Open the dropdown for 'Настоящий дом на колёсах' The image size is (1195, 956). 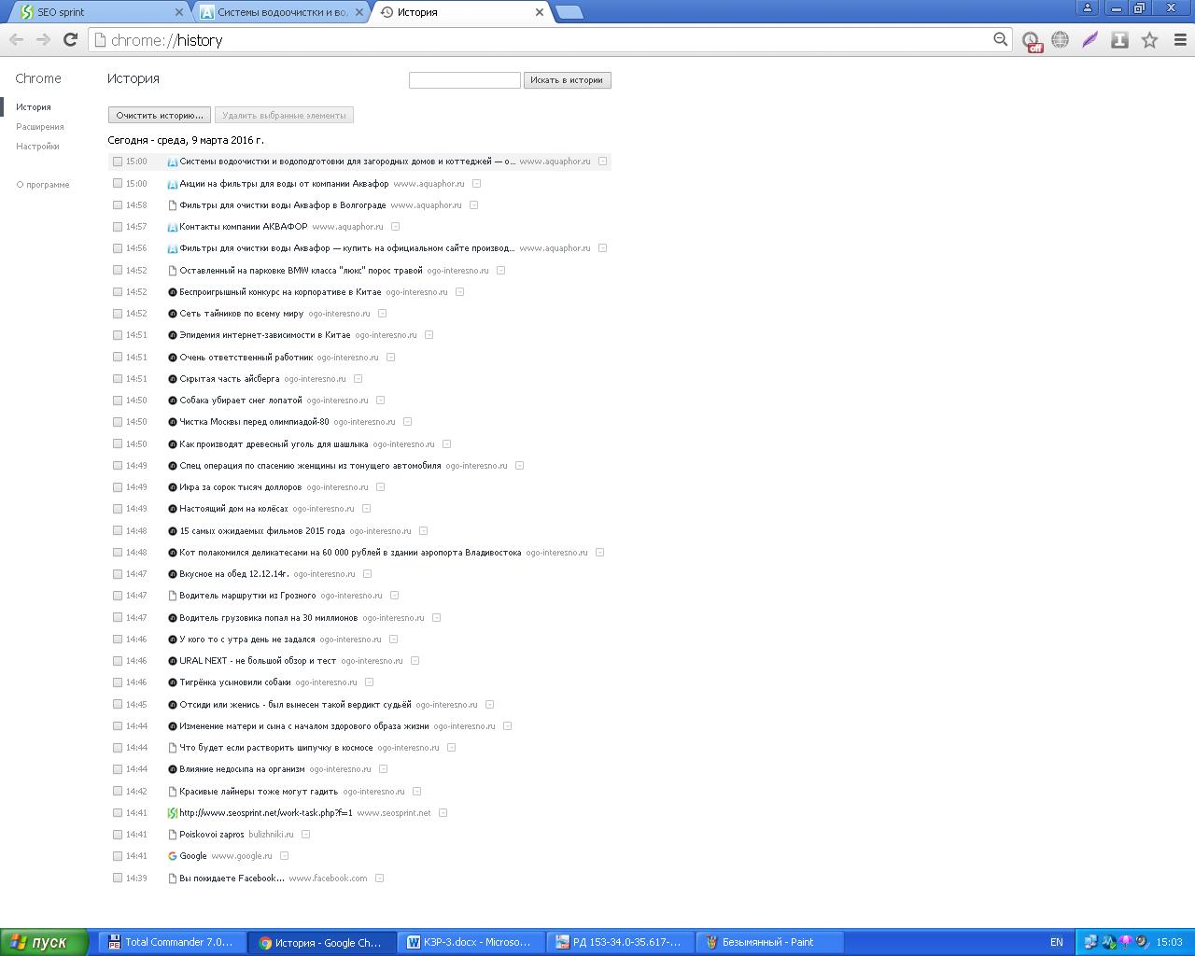(x=366, y=509)
